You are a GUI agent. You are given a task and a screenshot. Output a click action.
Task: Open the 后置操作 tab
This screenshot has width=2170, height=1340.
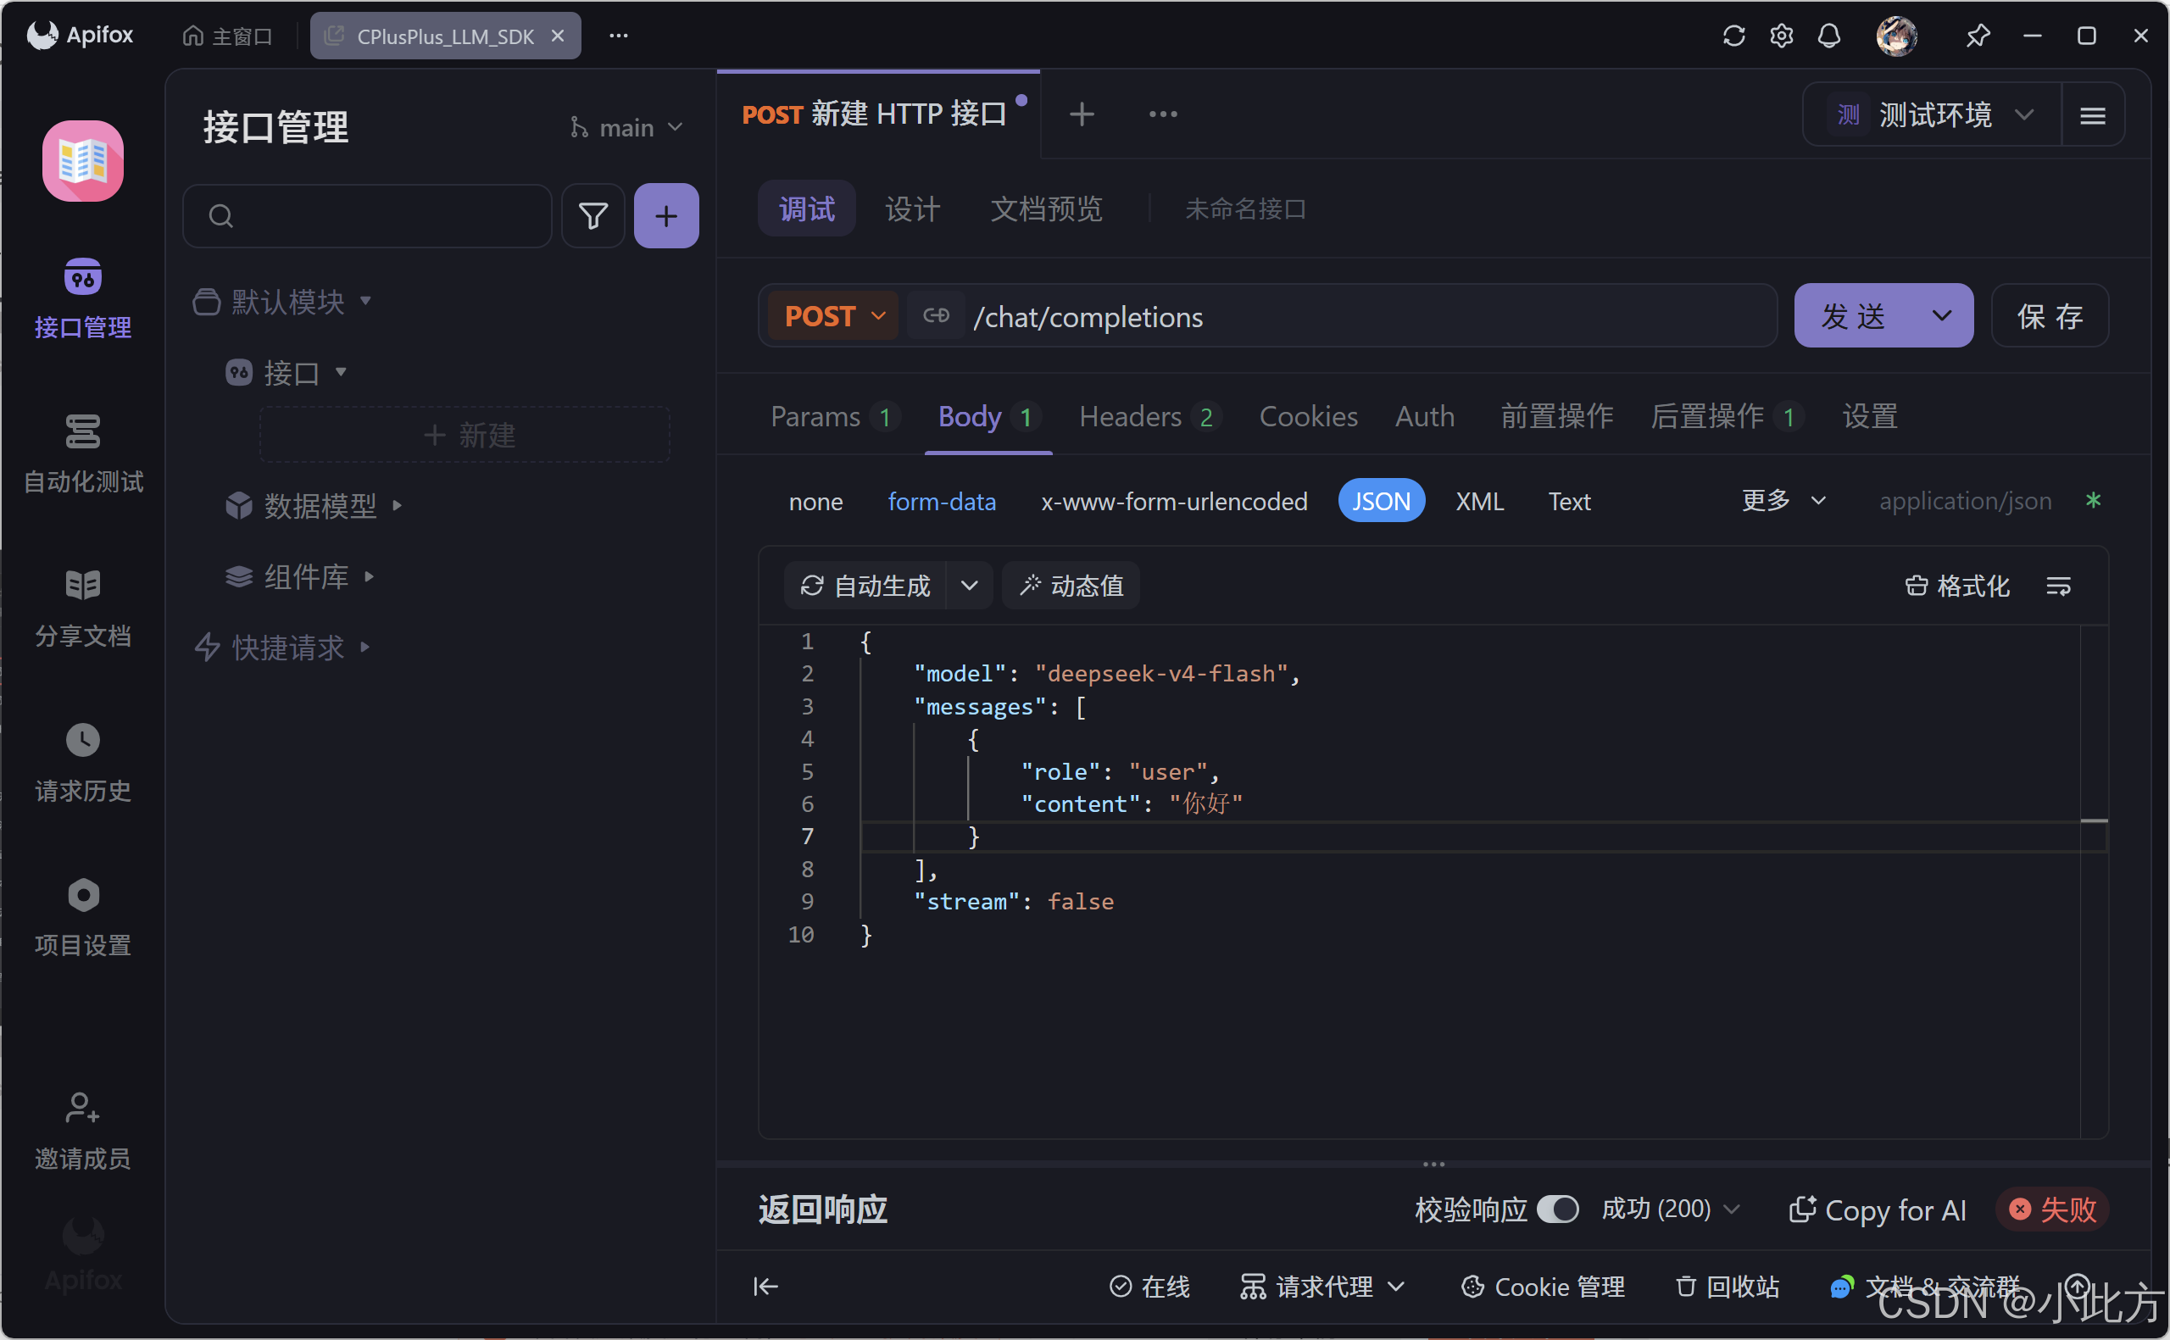[x=1726, y=415]
